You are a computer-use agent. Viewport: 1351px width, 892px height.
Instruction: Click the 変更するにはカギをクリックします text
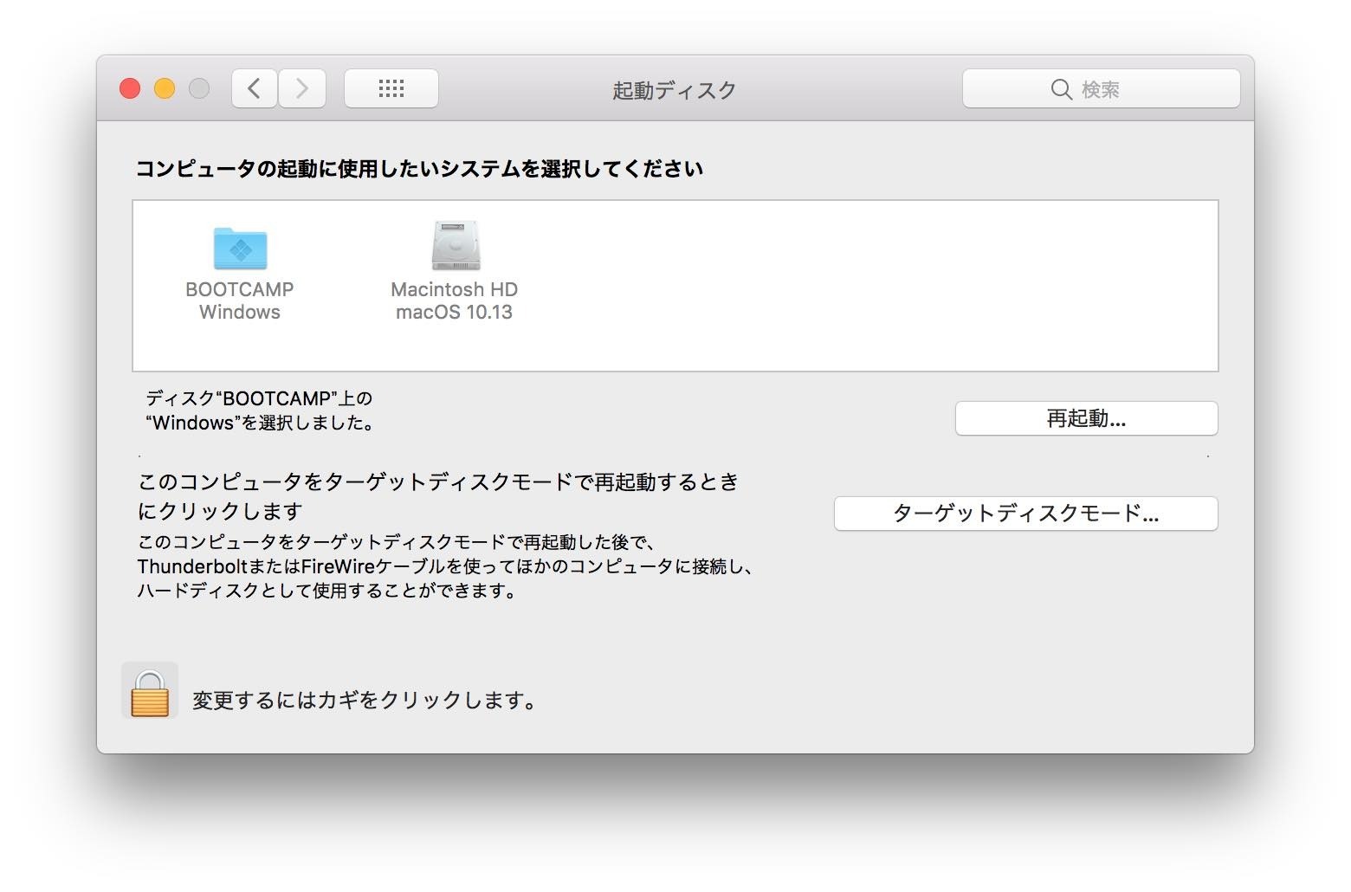coord(364,700)
